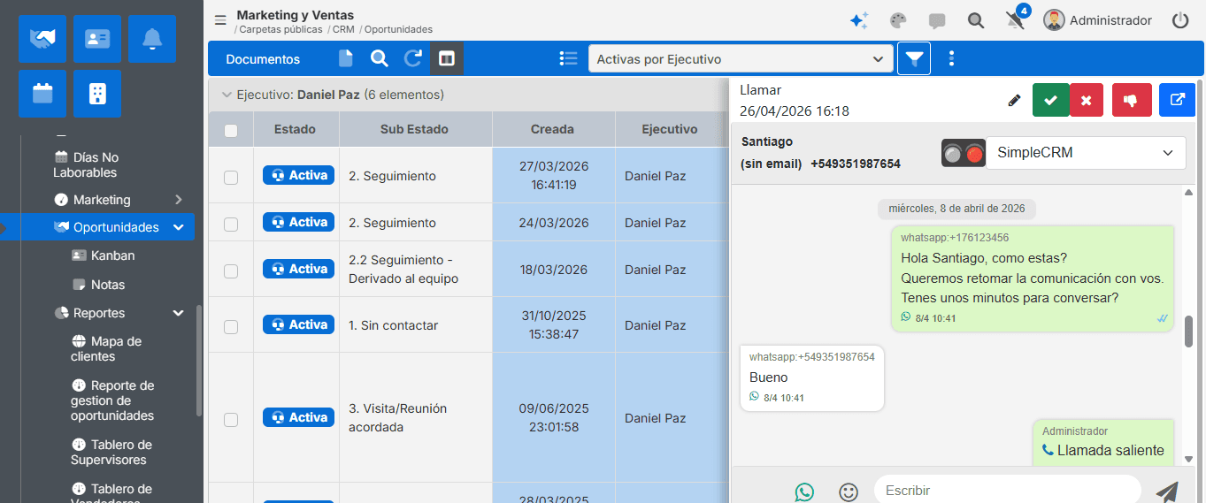The width and height of the screenshot is (1206, 503).
Task: Check the row created 18/03/2026
Action: coord(231,271)
